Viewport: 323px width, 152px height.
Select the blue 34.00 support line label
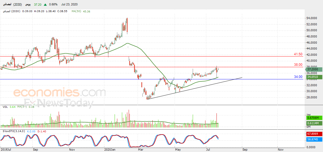point(298,77)
